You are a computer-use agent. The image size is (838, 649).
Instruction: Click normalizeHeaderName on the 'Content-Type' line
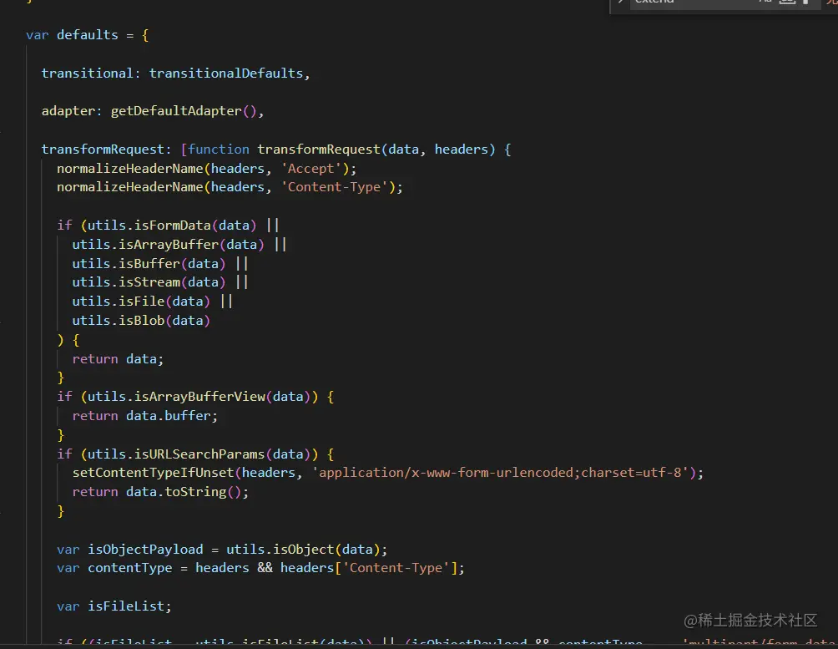tap(130, 187)
